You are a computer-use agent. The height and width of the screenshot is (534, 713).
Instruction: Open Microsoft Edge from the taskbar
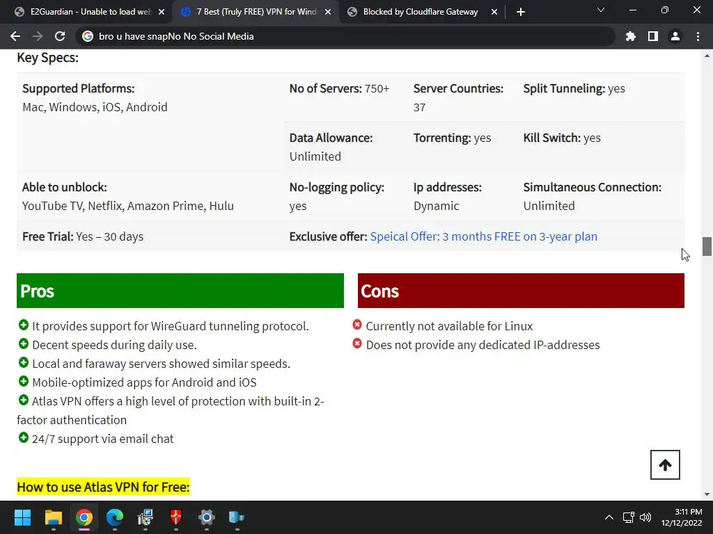pyautogui.click(x=115, y=517)
